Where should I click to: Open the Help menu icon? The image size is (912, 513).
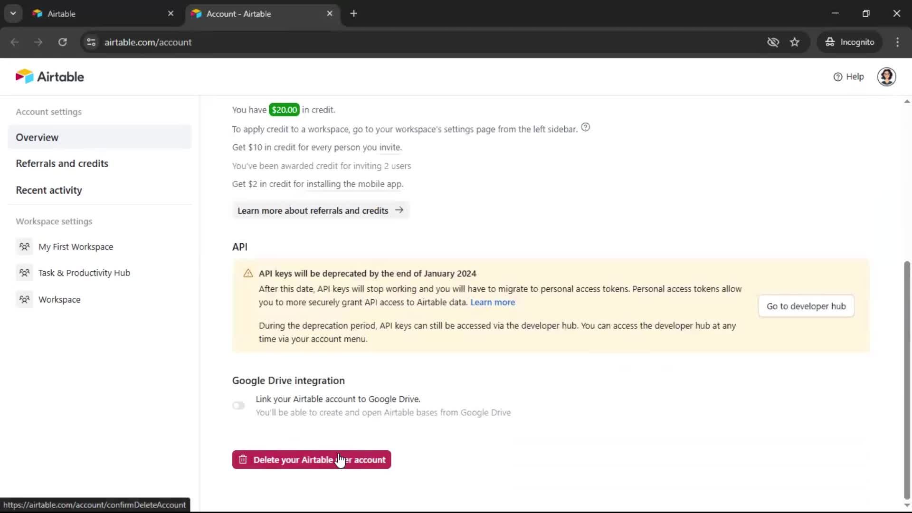pyautogui.click(x=838, y=77)
